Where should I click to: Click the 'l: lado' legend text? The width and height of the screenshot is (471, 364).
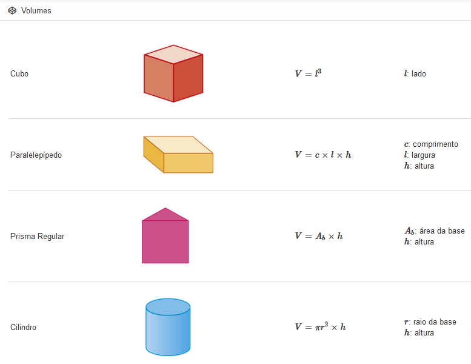pyautogui.click(x=415, y=73)
